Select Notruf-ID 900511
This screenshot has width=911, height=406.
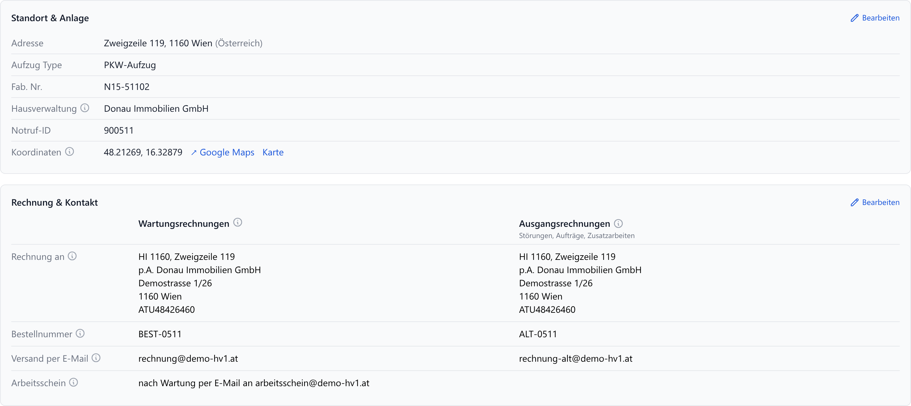click(119, 130)
